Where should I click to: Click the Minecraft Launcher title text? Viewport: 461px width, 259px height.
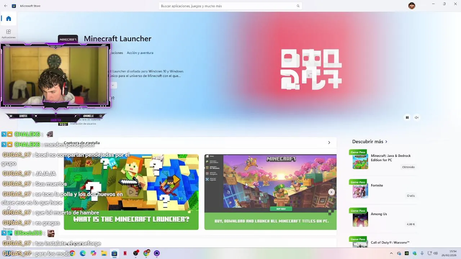click(x=117, y=39)
